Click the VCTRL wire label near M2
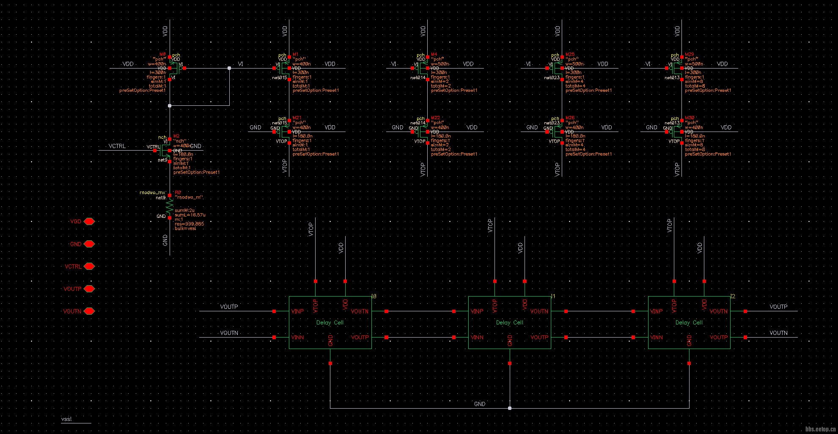Viewport: 838px width, 434px height. [x=117, y=146]
